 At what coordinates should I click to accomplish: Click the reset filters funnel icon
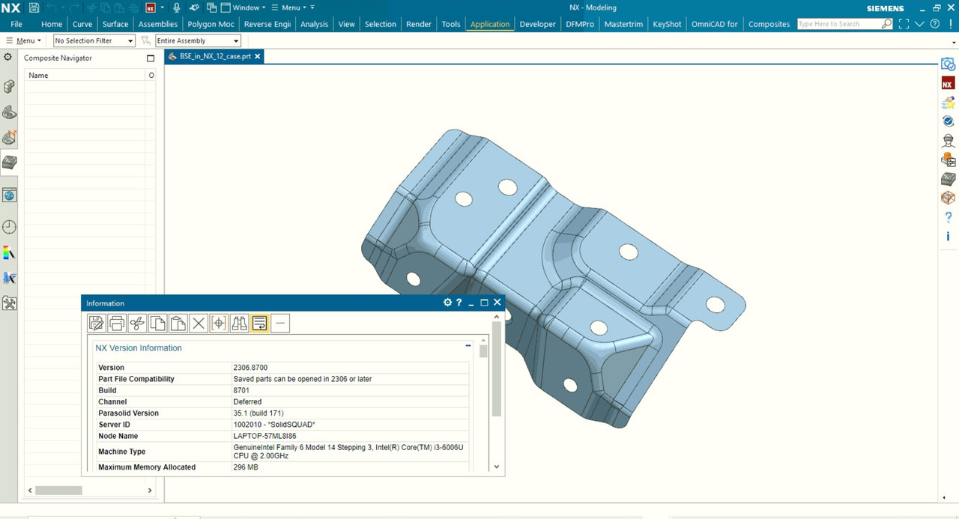145,40
